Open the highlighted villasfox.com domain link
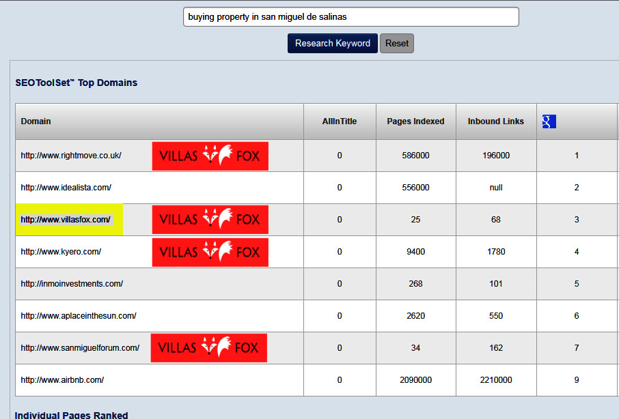619x419 pixels. click(66, 220)
